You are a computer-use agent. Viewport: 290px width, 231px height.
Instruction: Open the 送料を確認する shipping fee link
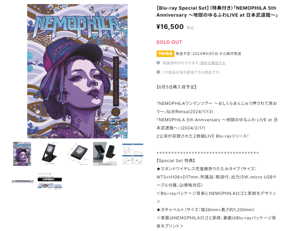pyautogui.click(x=213, y=63)
